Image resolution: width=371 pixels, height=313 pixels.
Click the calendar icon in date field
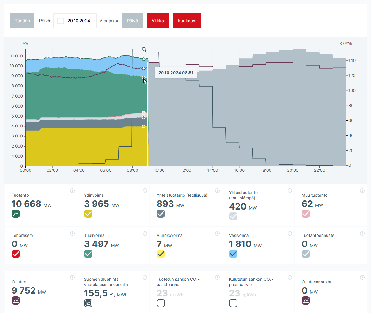[x=61, y=21]
